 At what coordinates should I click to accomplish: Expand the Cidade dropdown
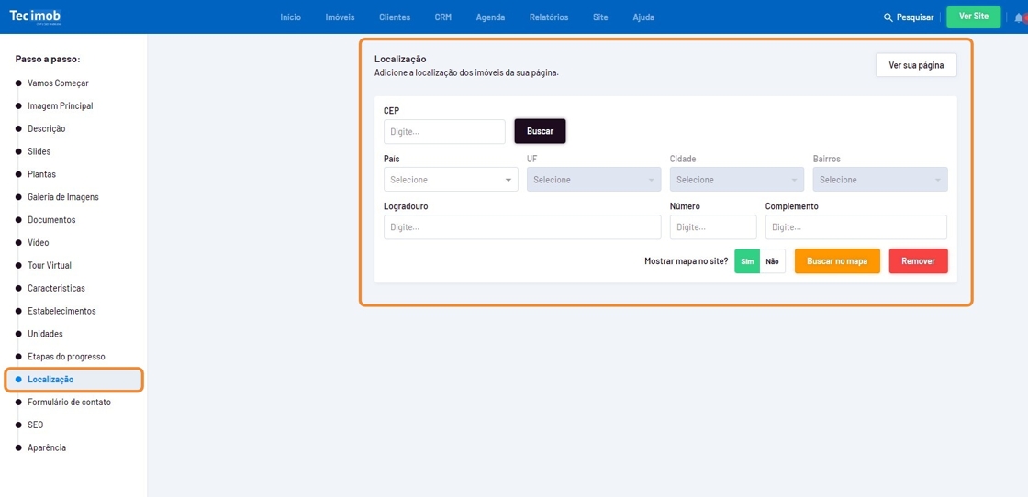pos(737,180)
